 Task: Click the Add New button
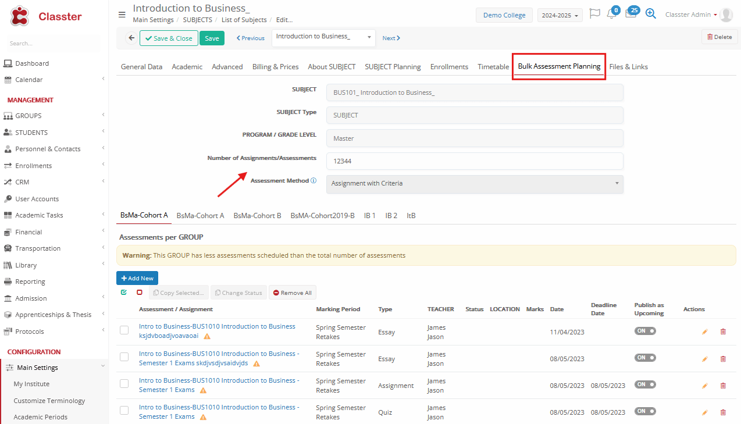click(137, 278)
